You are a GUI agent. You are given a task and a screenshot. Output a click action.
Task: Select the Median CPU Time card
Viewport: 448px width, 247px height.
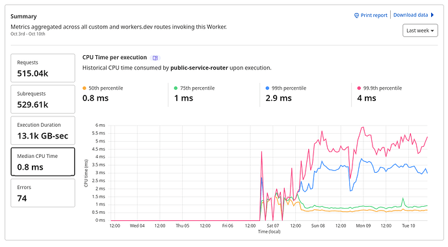[43, 162]
